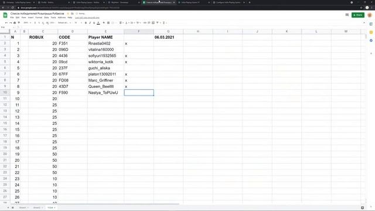
Task: Open Keep in the side panel
Action: 371,32
